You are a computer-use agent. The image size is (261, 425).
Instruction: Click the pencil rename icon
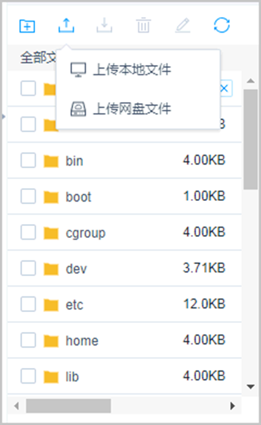(183, 25)
